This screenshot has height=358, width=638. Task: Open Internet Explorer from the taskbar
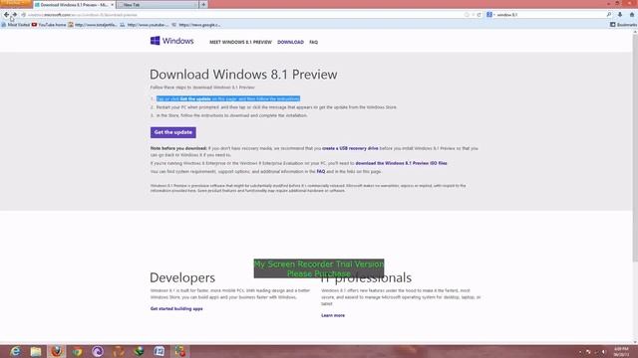16,351
